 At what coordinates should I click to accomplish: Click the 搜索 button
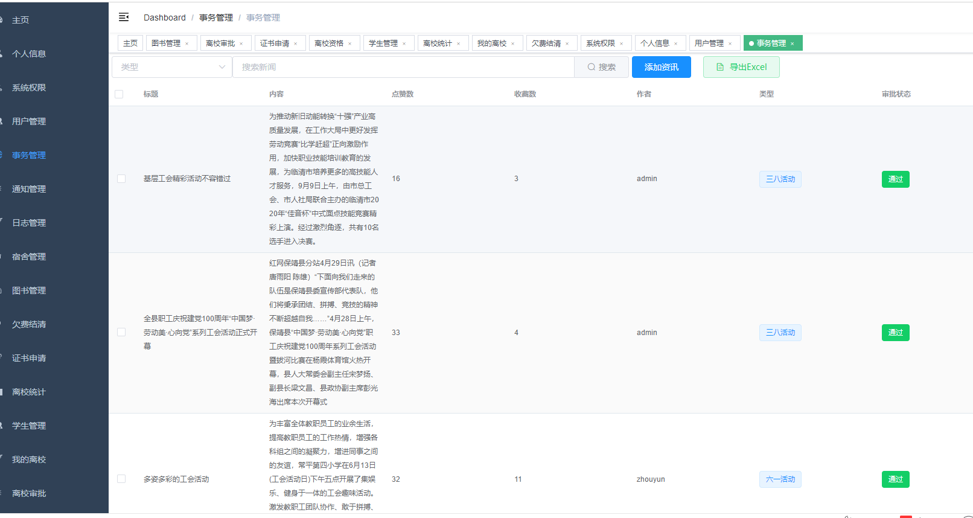(602, 67)
